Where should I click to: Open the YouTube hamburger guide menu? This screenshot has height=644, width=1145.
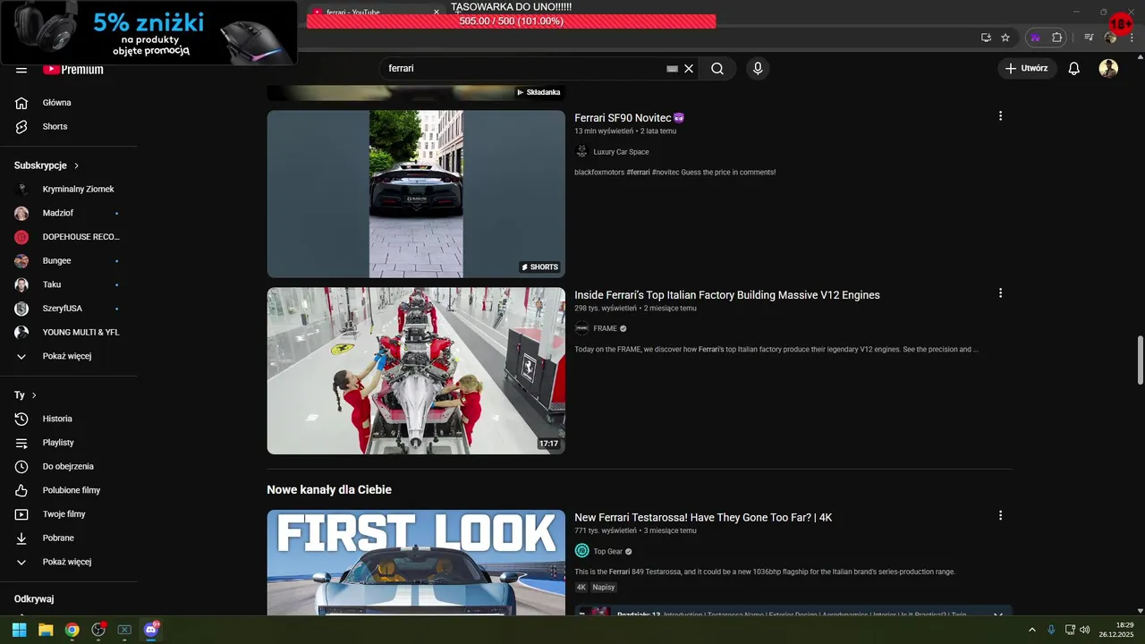pos(21,69)
